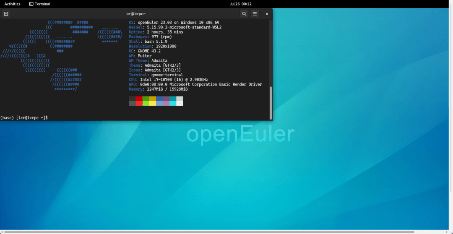Open the terminal hamburger menu
Viewport: 453px width, 234px height.
click(255, 13)
